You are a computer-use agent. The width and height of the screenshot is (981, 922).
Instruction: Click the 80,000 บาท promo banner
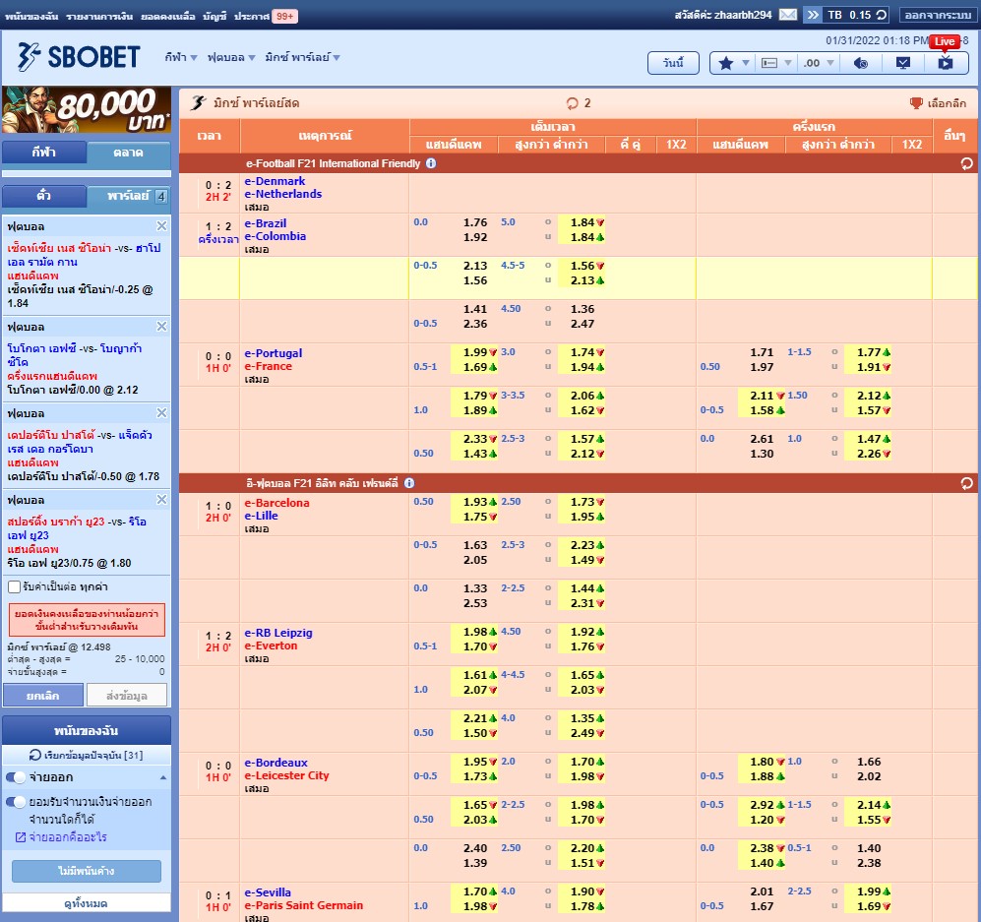tap(87, 110)
